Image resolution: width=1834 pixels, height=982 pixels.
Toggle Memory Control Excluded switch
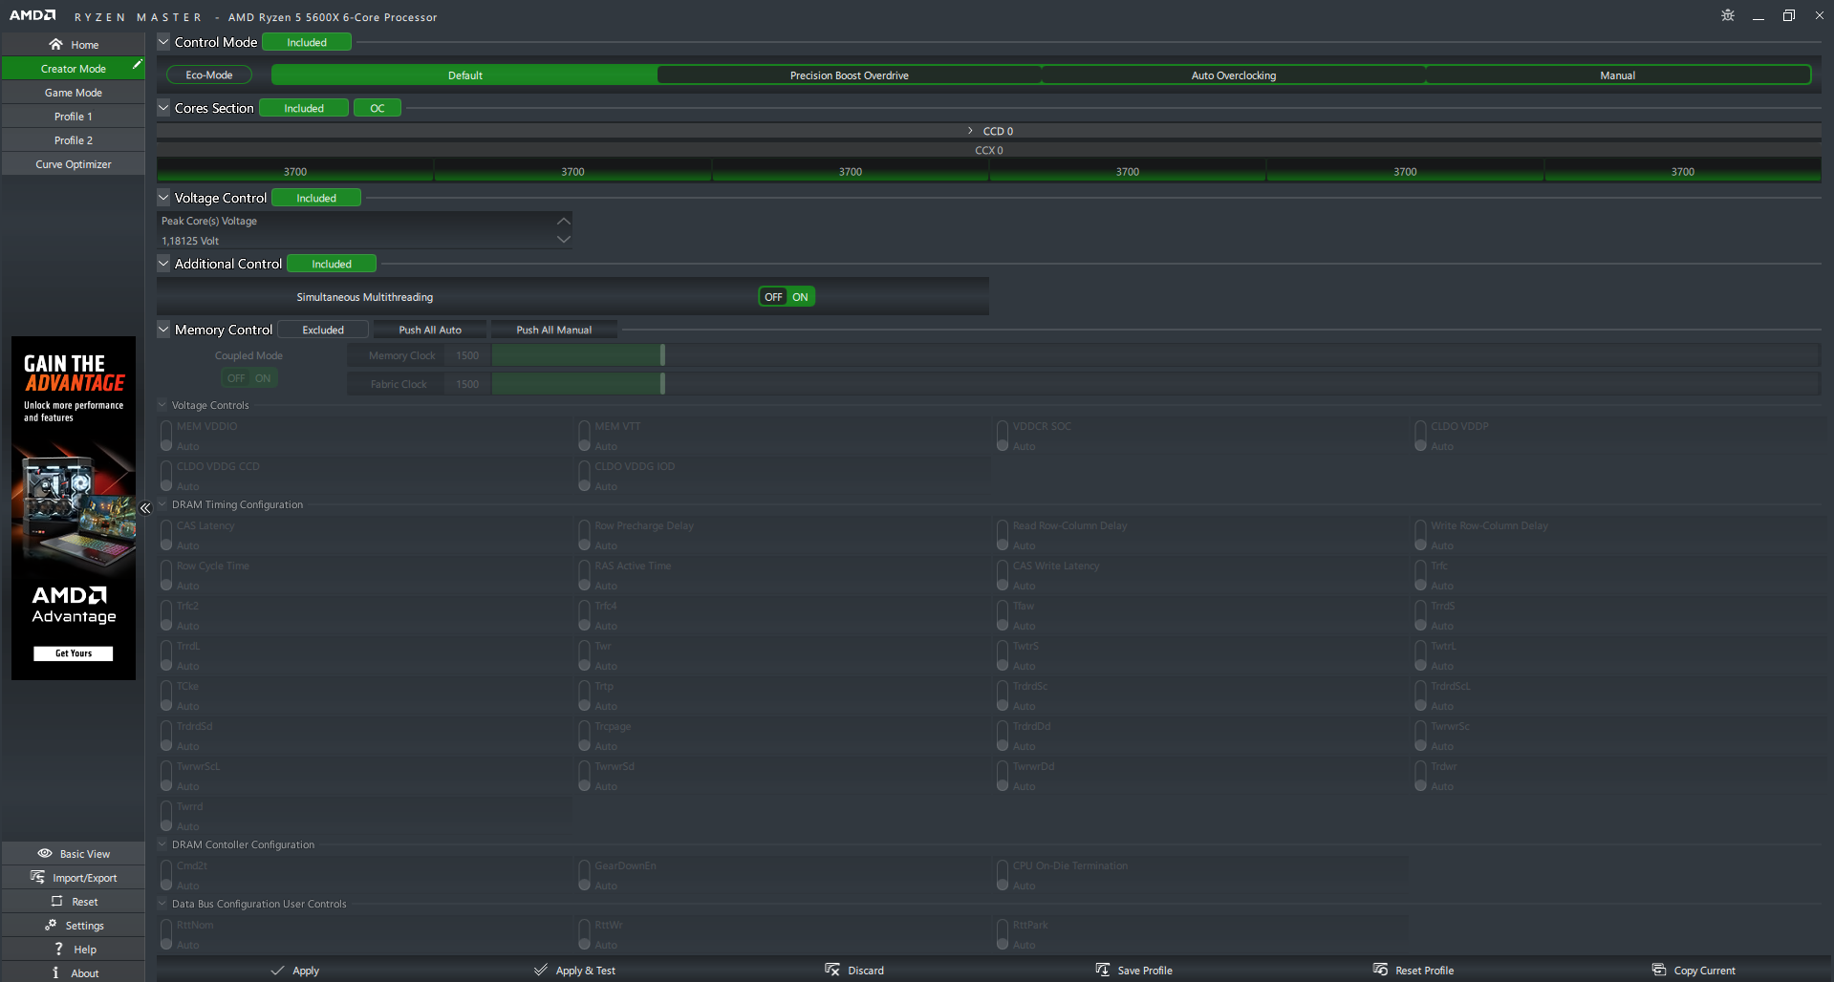pos(323,330)
